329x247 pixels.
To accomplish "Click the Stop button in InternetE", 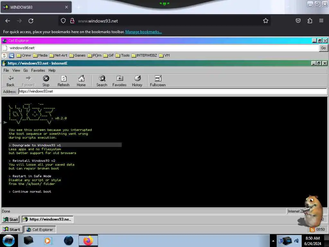I will click(x=46, y=81).
